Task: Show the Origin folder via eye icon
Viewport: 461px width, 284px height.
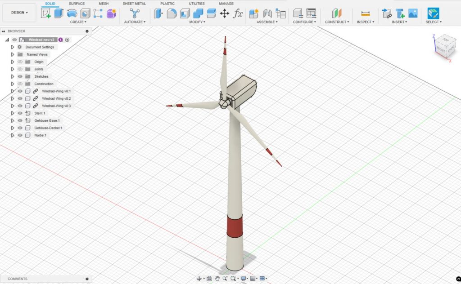Action: (20, 62)
